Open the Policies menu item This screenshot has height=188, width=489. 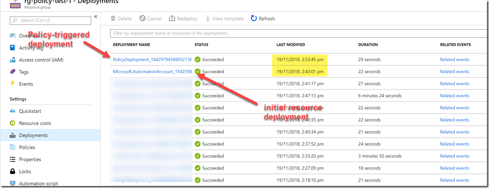pos(27,147)
